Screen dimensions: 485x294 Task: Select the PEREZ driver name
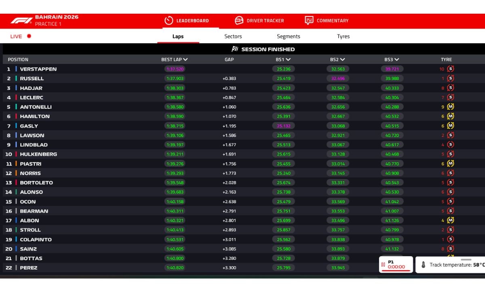(x=29, y=268)
